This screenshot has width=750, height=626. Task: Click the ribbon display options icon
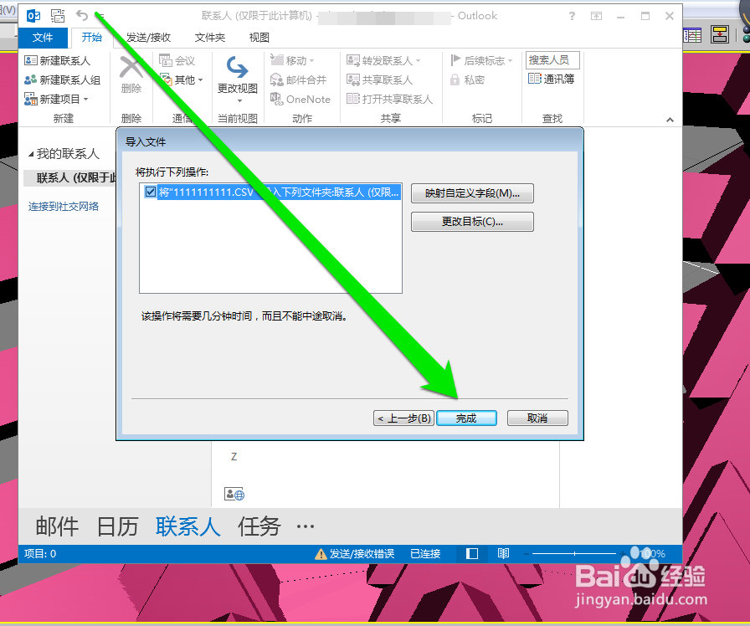(x=597, y=16)
